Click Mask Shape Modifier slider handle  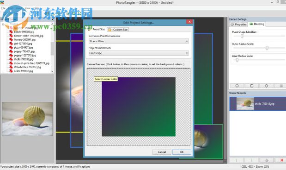click(x=242, y=36)
